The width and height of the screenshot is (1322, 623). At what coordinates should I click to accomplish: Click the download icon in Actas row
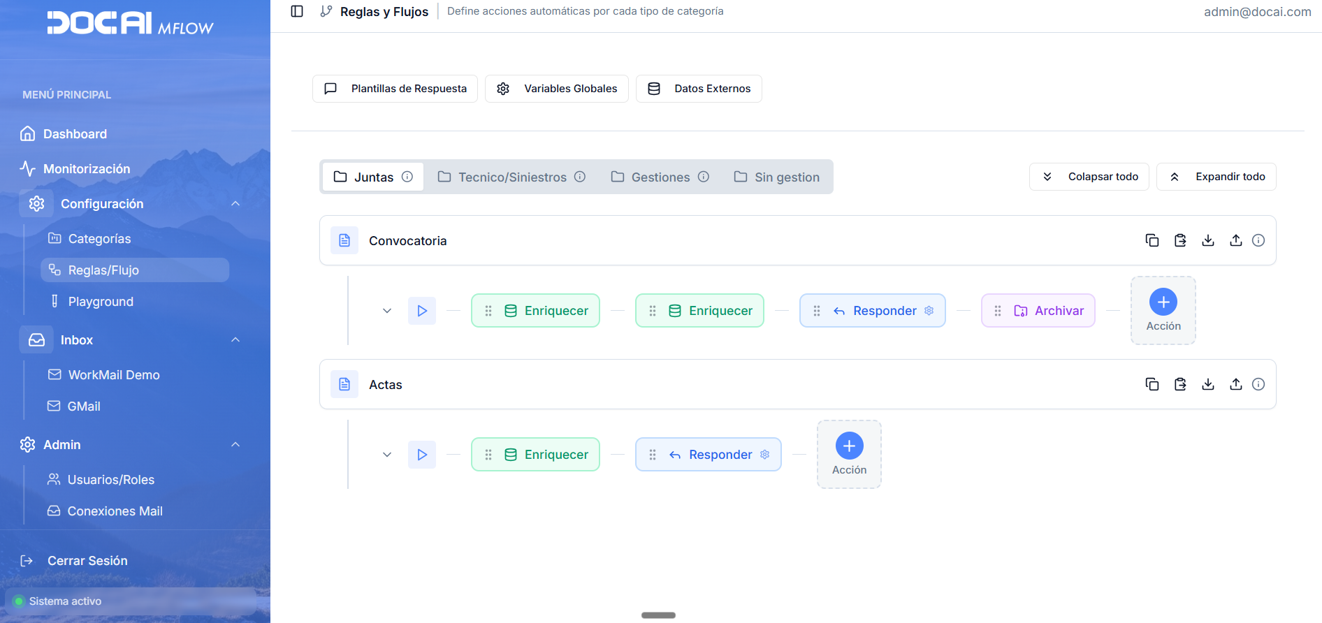pyautogui.click(x=1208, y=384)
